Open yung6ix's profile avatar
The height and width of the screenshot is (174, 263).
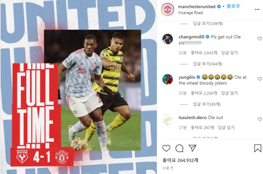click(167, 79)
